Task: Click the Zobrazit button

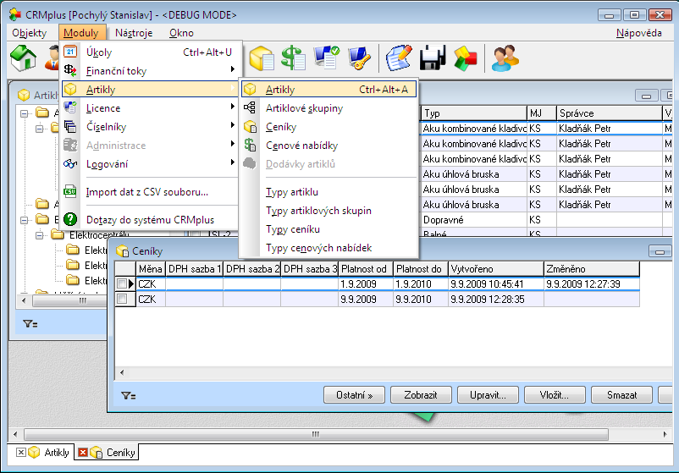Action: click(421, 394)
